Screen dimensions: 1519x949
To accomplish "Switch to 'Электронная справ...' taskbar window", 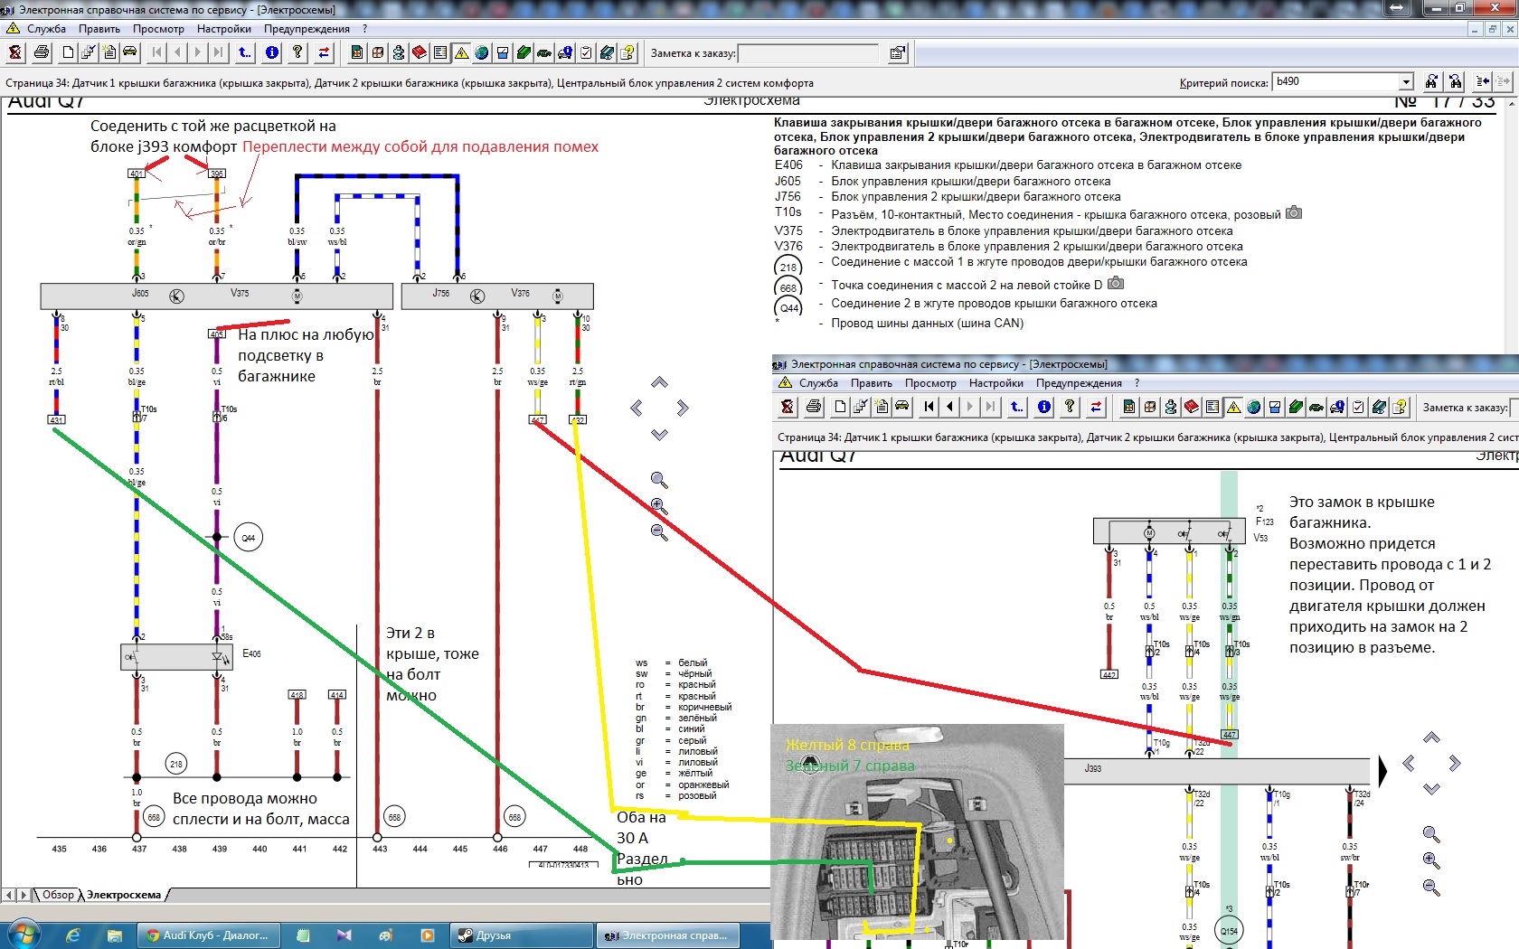I will click(x=667, y=935).
